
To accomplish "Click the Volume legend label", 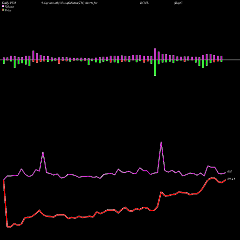I will (x=9, y=7).
